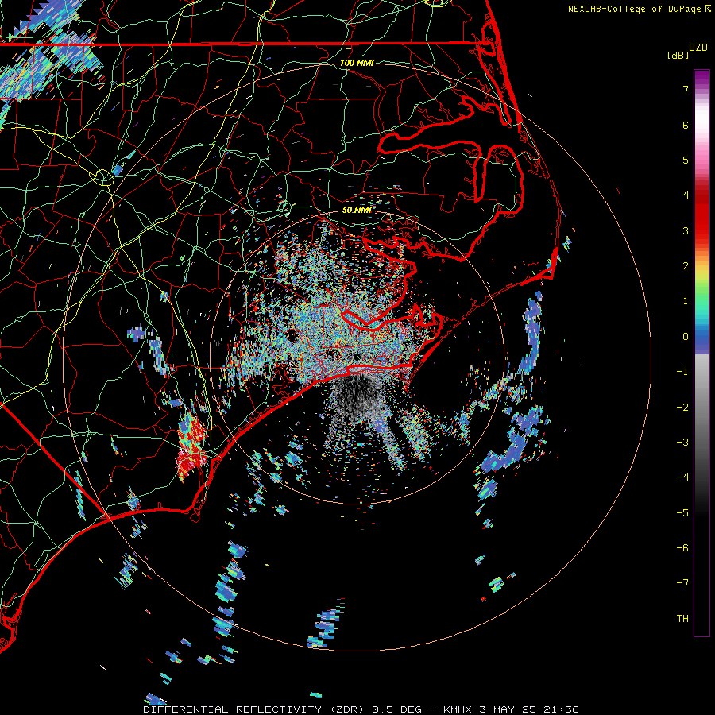Click the "-1" scale value

click(682, 372)
